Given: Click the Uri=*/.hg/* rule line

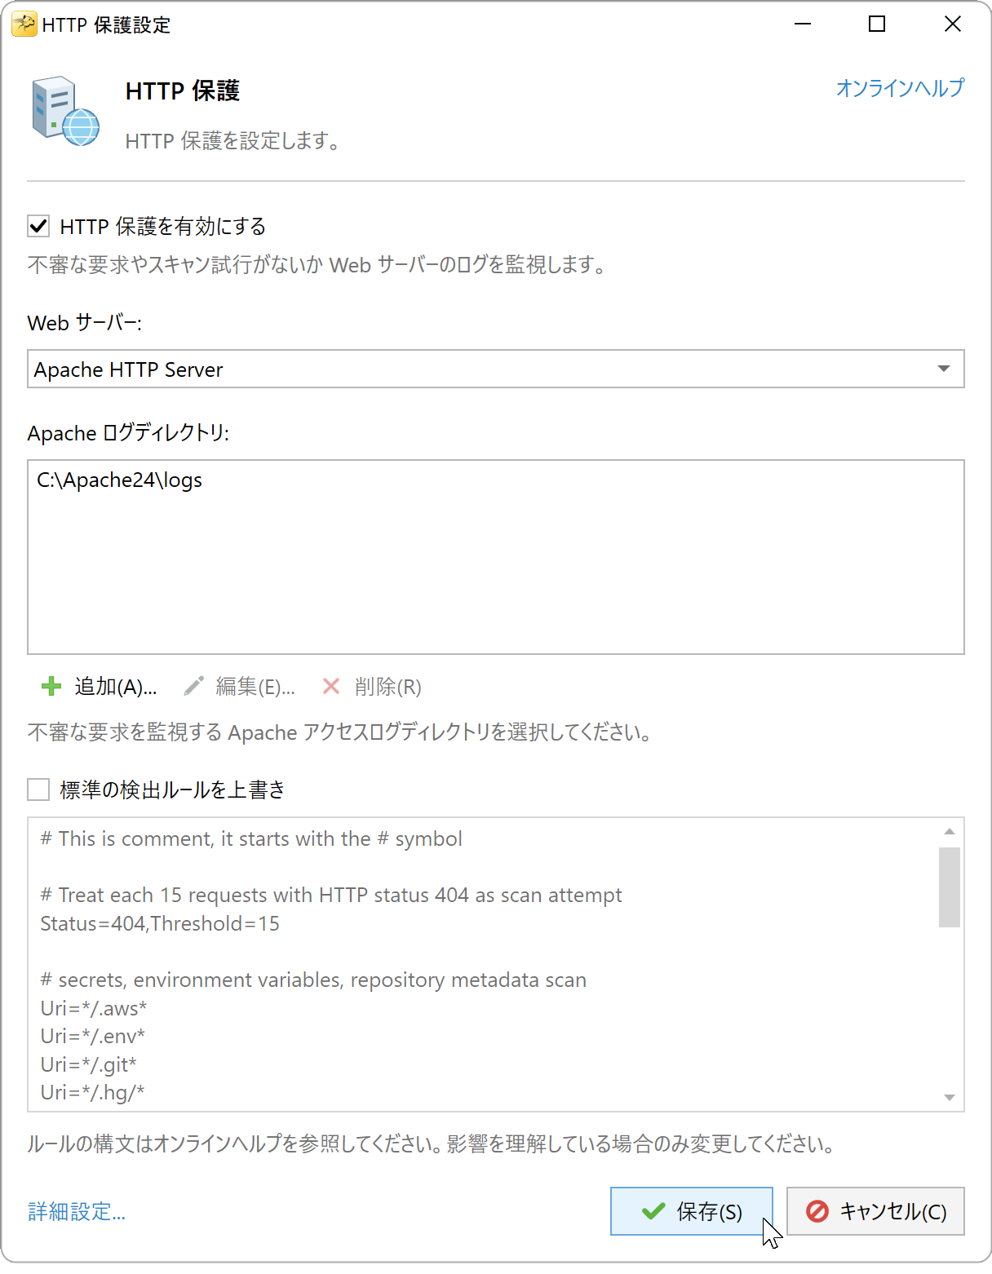Looking at the screenshot, I should (93, 1092).
